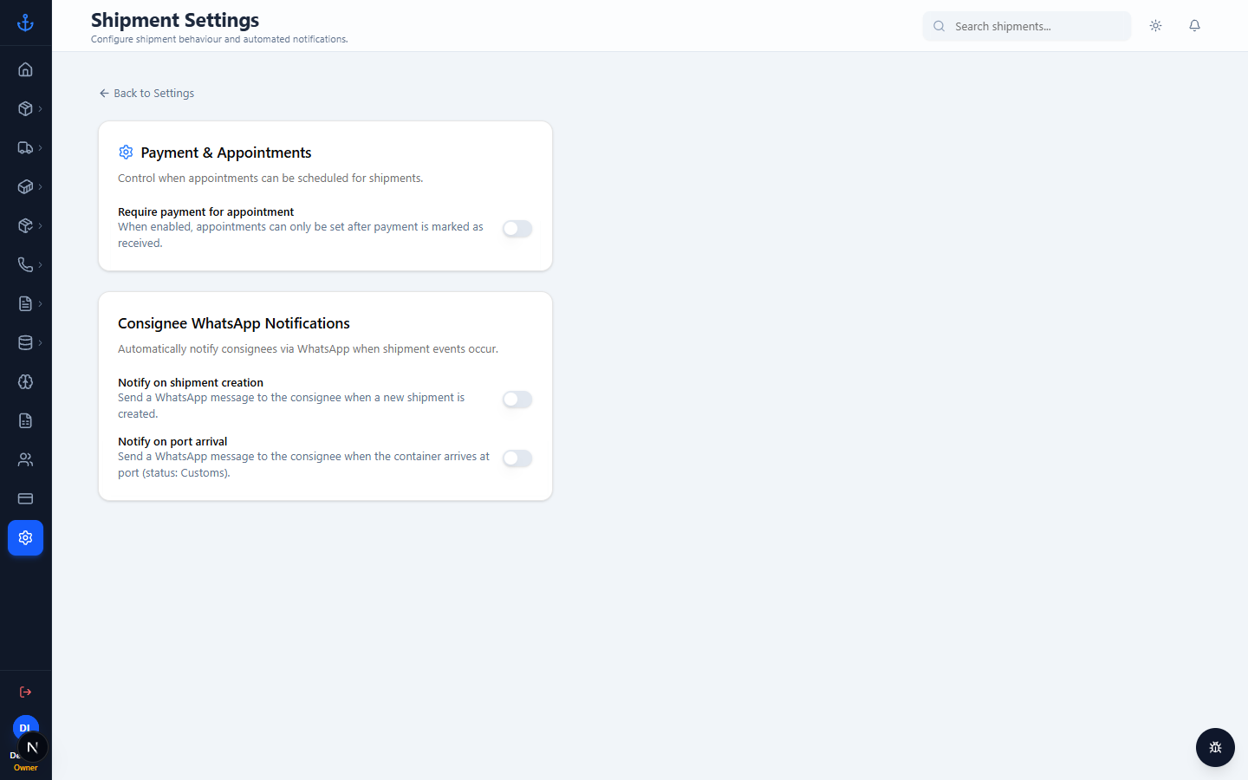Open the package box sidebar icon
1248x780 pixels.
coord(25,108)
